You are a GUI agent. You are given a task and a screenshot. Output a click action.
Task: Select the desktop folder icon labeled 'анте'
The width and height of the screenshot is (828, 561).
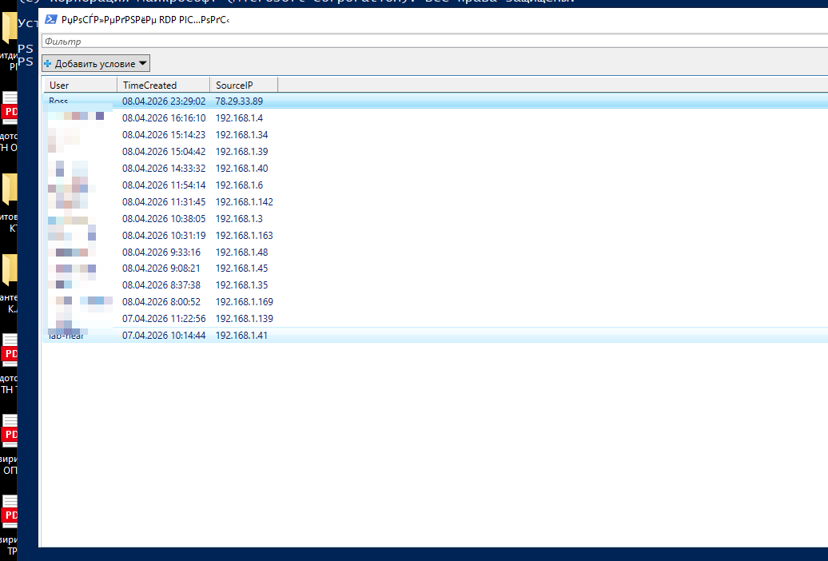10,272
